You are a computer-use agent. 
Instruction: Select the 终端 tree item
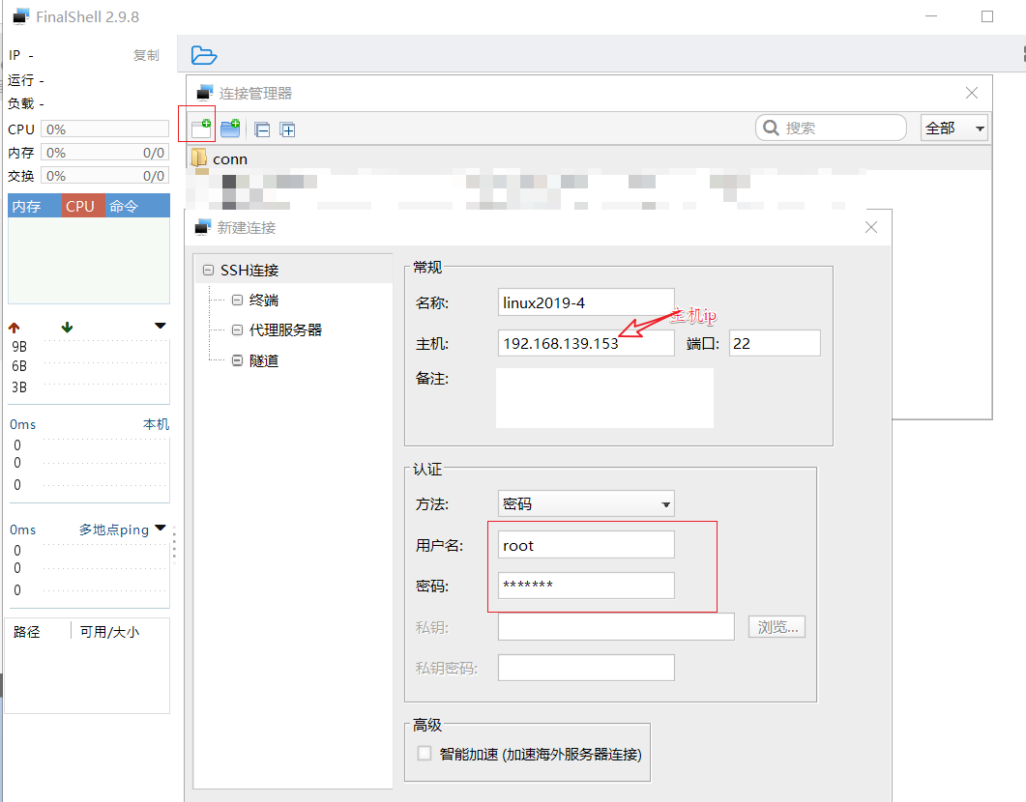(x=264, y=300)
